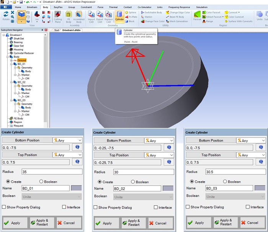Open the EasyFlex ribbon tab
The image size is (268, 232).
[x=58, y=7]
